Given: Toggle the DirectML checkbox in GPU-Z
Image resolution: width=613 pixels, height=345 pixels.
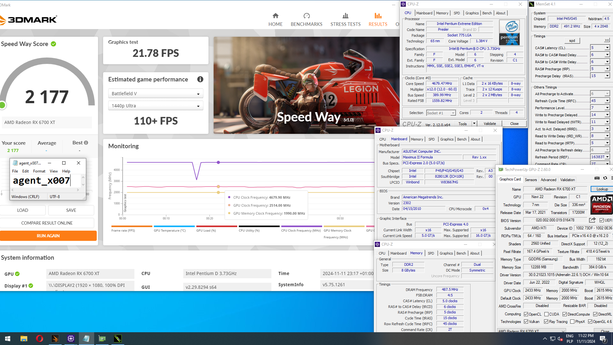Looking at the screenshot, I should pos(595,314).
